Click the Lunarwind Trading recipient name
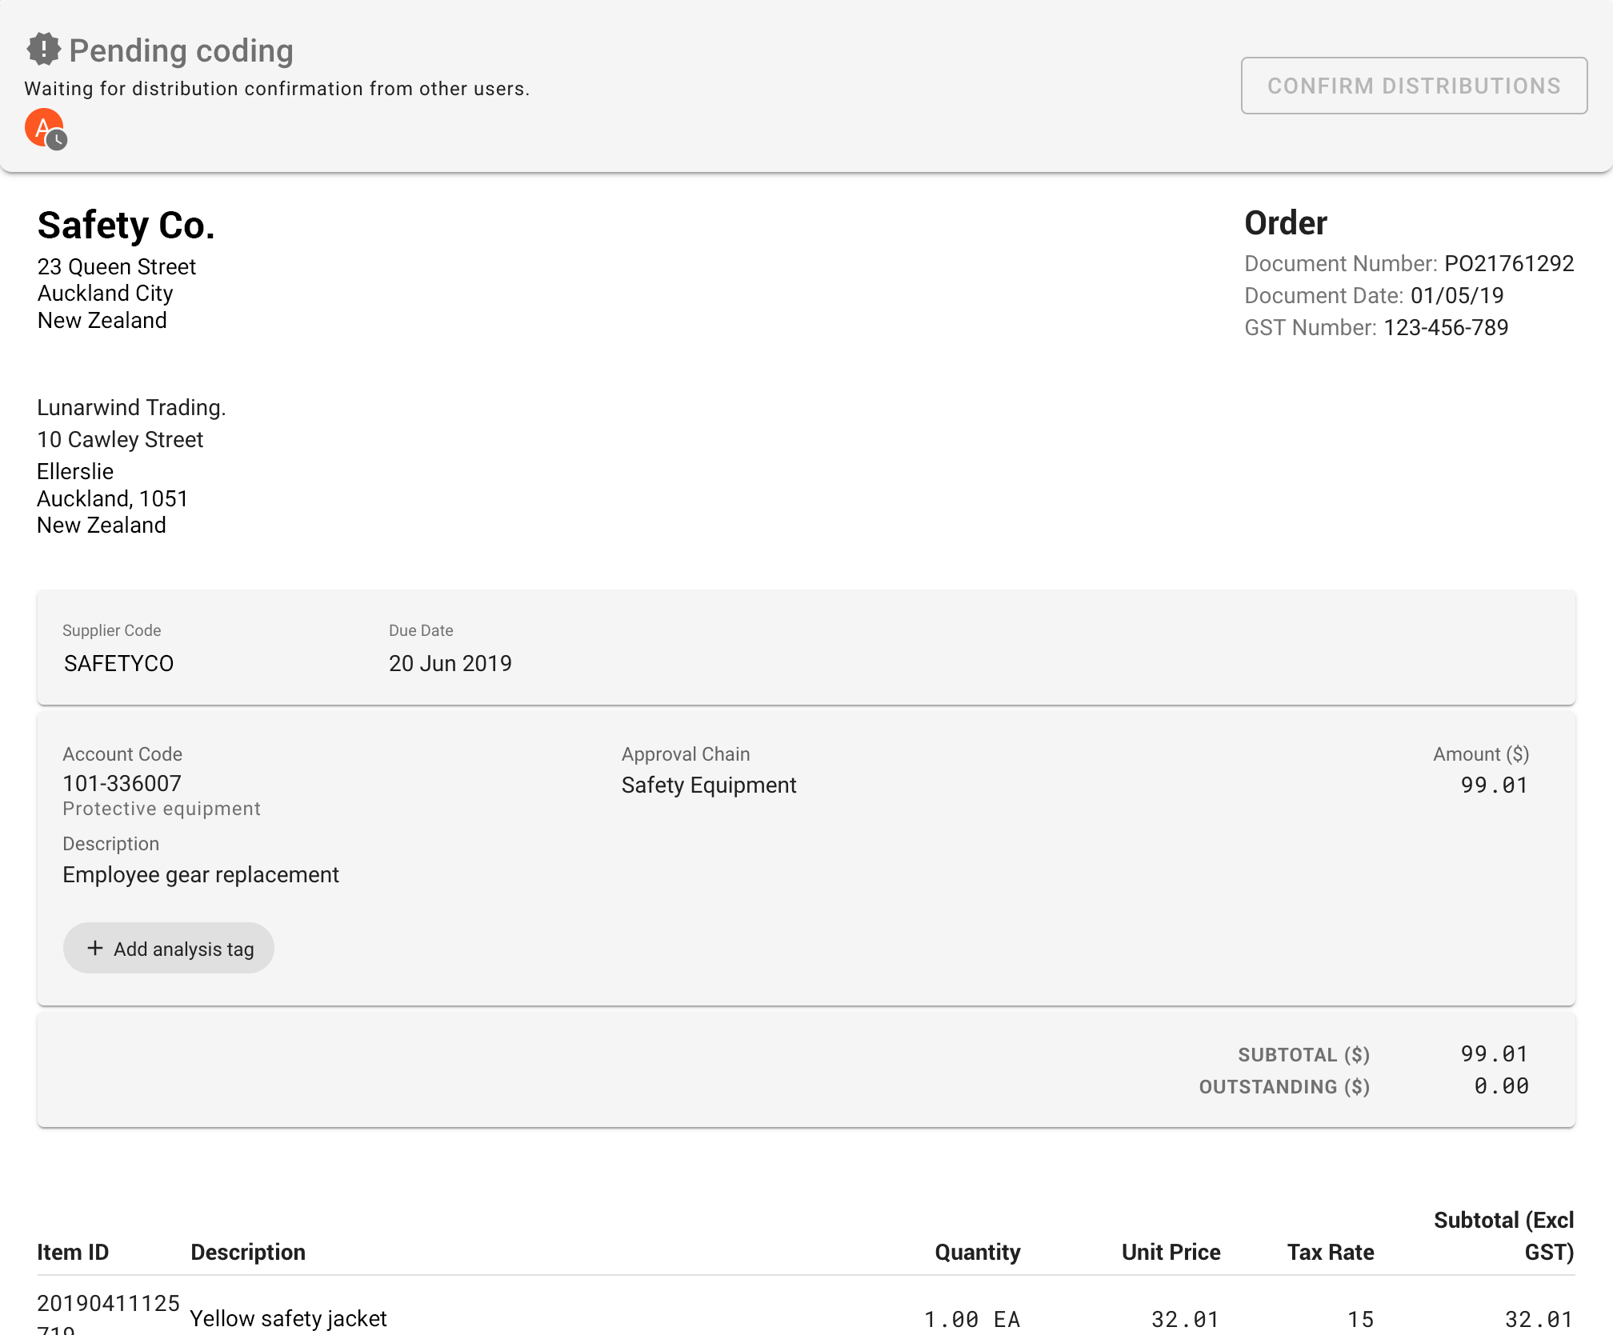 [x=131, y=407]
